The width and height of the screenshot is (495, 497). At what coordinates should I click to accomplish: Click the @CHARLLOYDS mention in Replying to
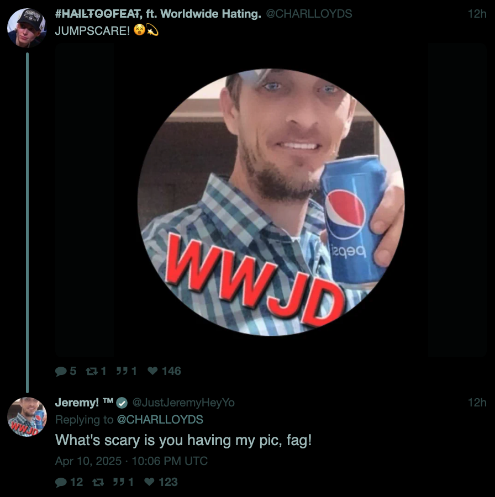click(160, 419)
